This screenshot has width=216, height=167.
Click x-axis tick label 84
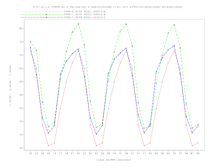198,153
